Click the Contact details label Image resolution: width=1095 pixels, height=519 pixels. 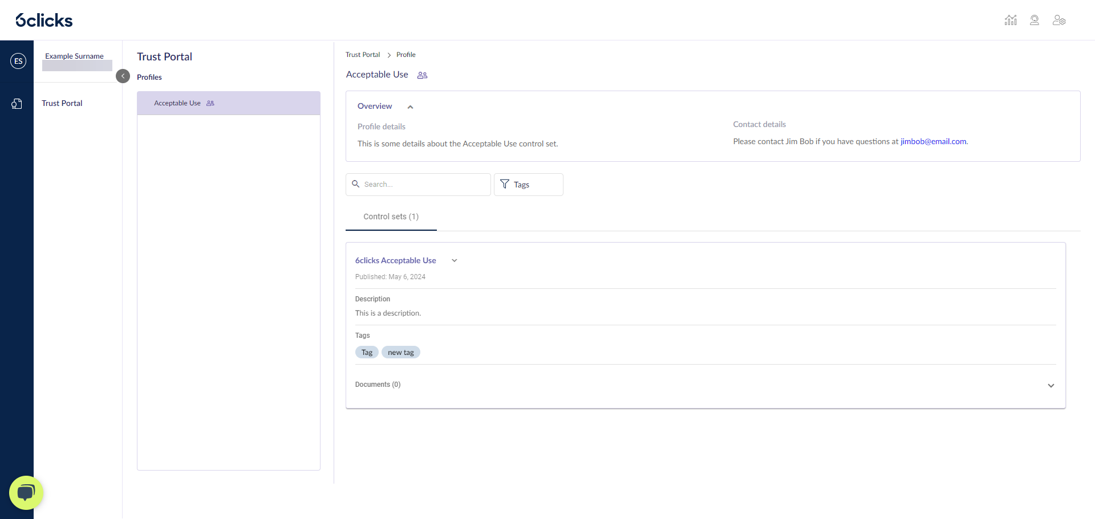[760, 124]
